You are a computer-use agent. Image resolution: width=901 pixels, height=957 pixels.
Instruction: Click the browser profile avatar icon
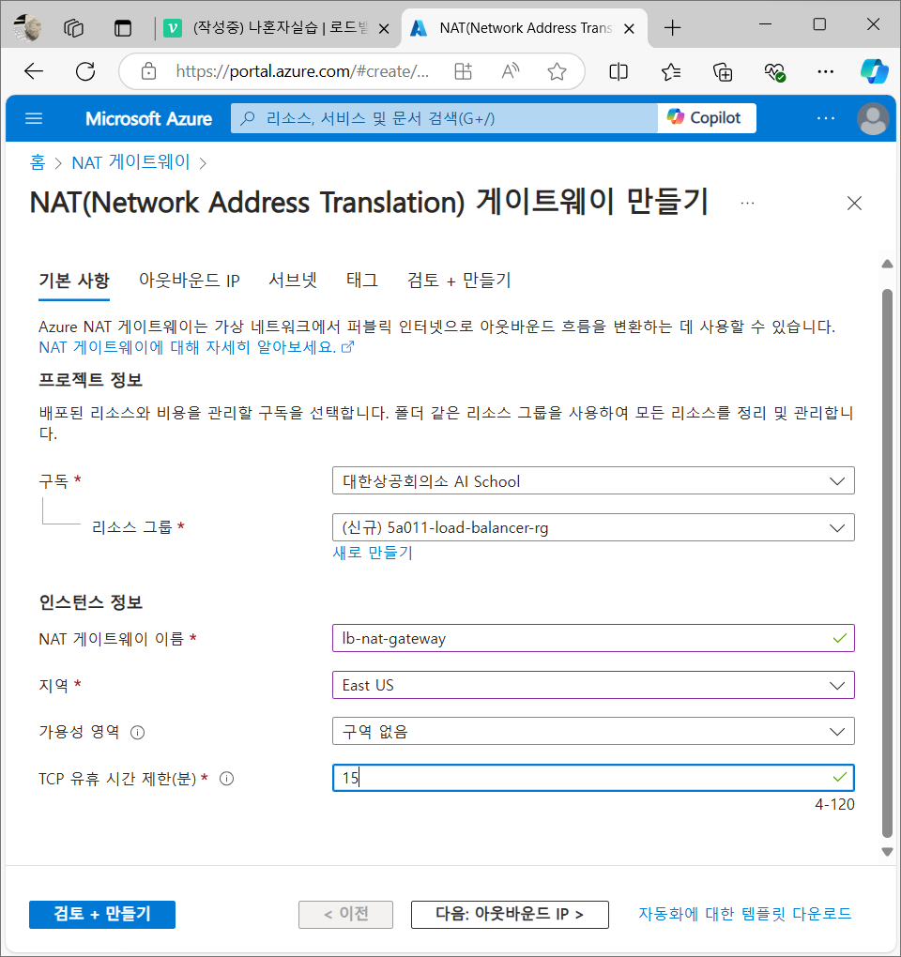27,27
